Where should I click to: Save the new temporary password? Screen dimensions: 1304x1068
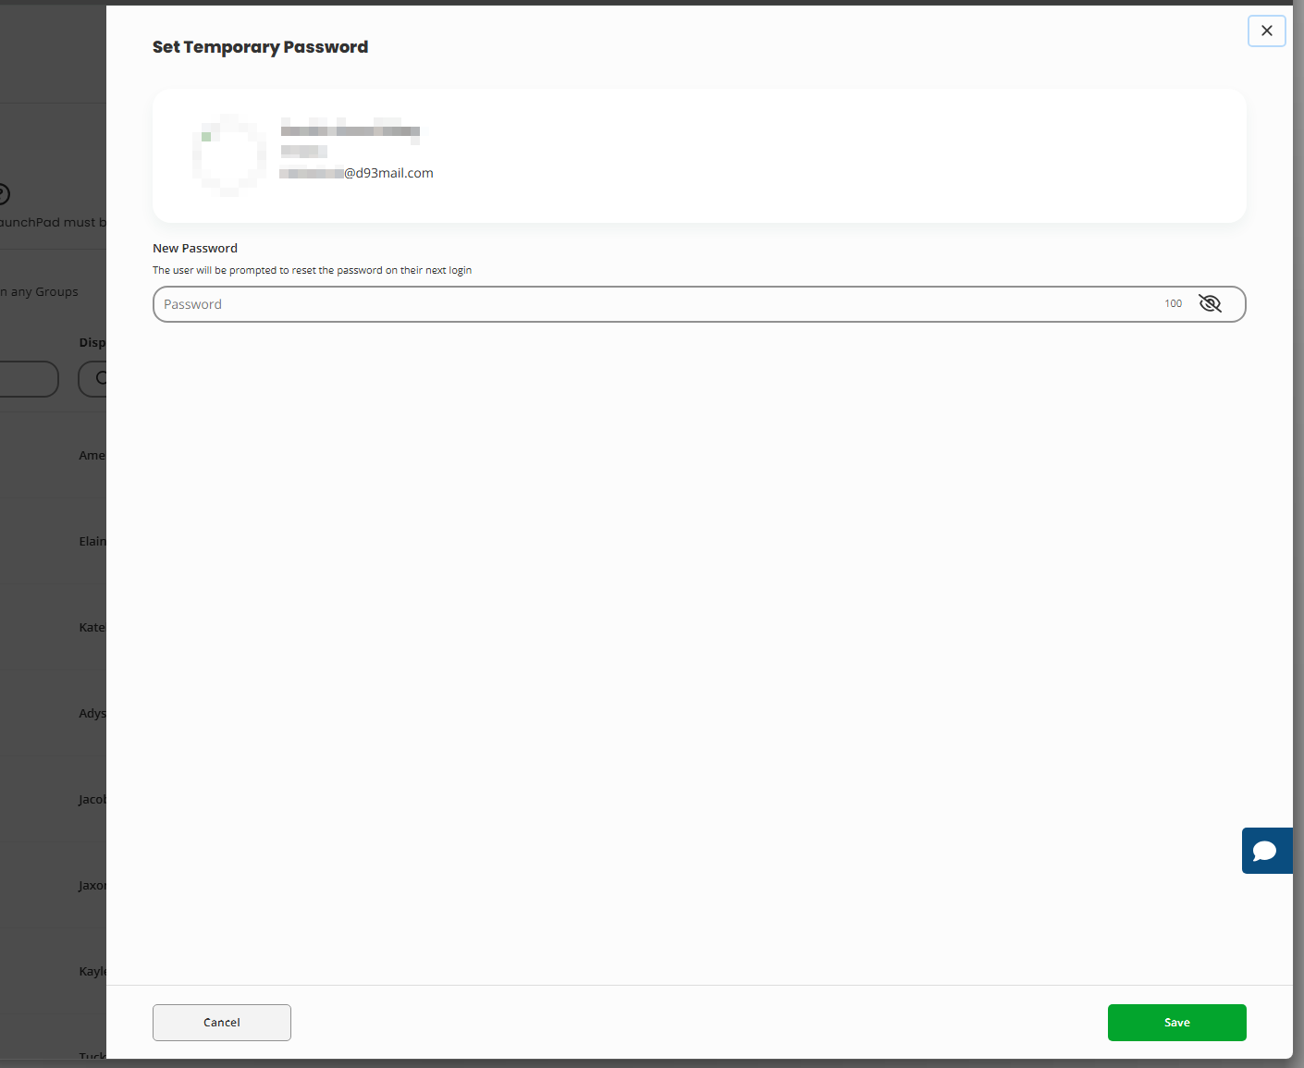point(1176,1022)
